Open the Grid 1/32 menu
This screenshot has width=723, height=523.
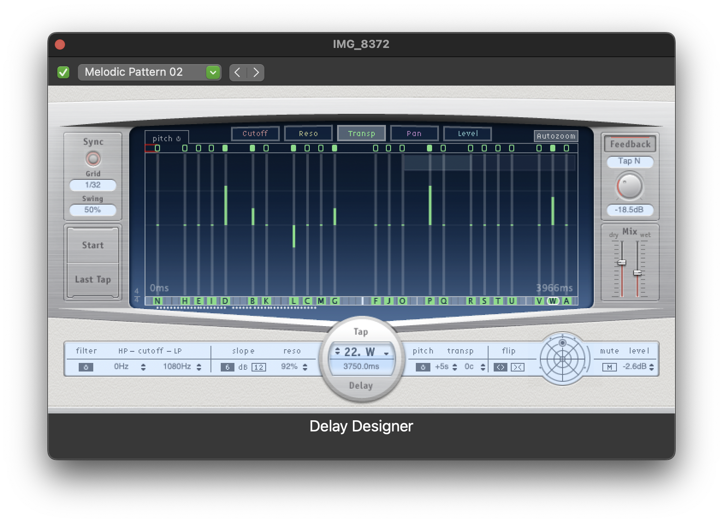point(93,185)
